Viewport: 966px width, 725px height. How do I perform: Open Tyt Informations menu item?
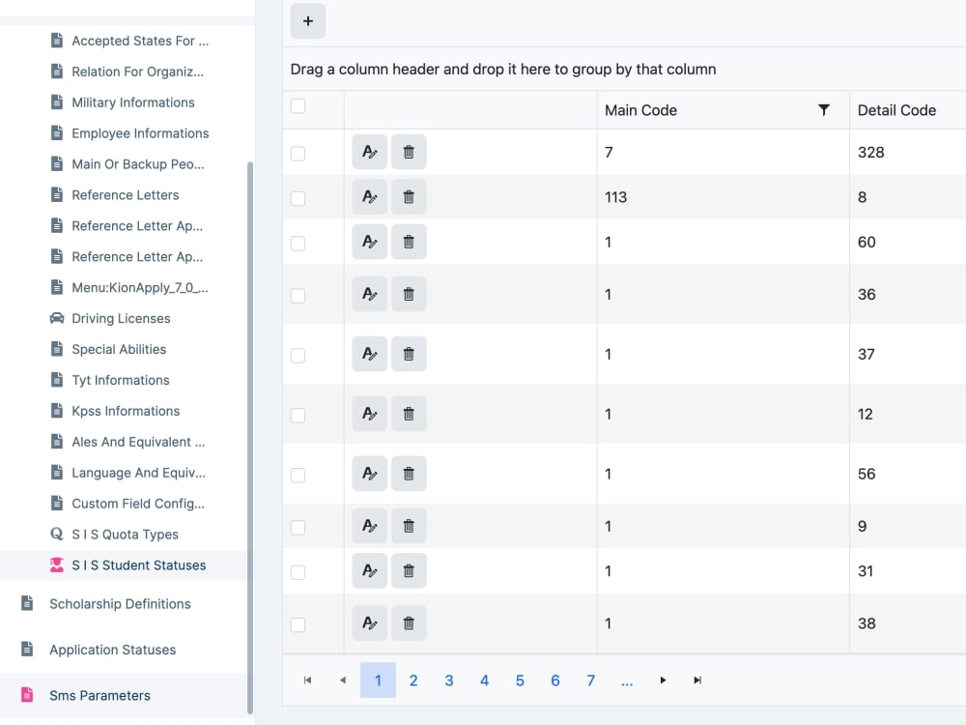(120, 380)
